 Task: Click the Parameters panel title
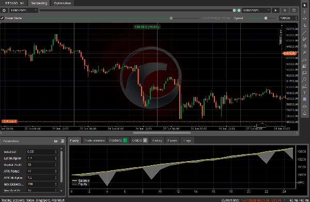[11, 141]
